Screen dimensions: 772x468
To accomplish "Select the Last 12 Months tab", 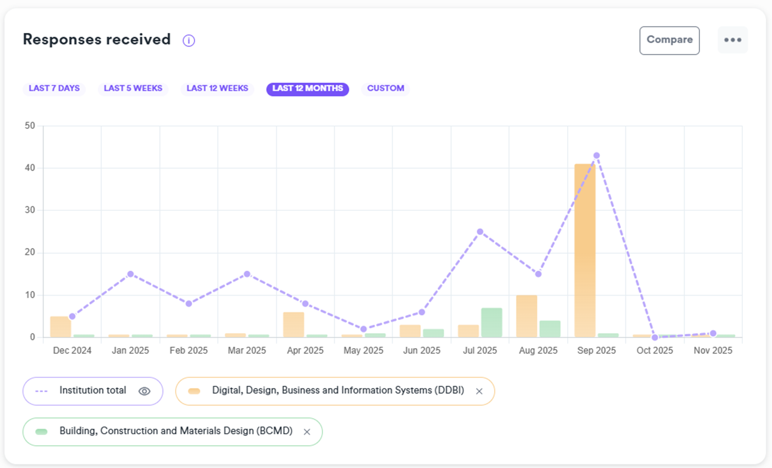I will point(308,88).
